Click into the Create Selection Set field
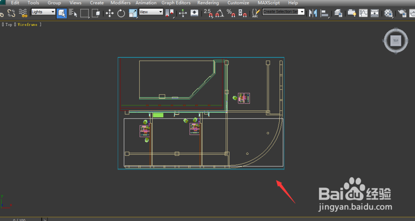This screenshot has width=415, height=221. click(281, 12)
